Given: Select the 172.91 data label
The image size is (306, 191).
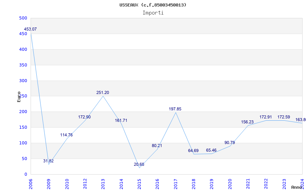Looking at the screenshot, I should 265,117.
